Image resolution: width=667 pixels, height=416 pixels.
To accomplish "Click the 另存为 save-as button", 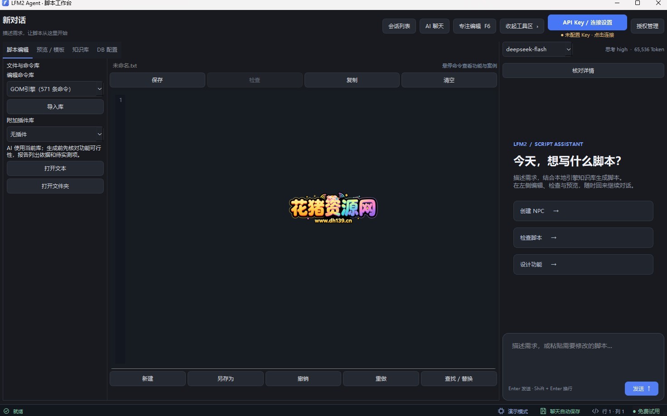I will (226, 379).
